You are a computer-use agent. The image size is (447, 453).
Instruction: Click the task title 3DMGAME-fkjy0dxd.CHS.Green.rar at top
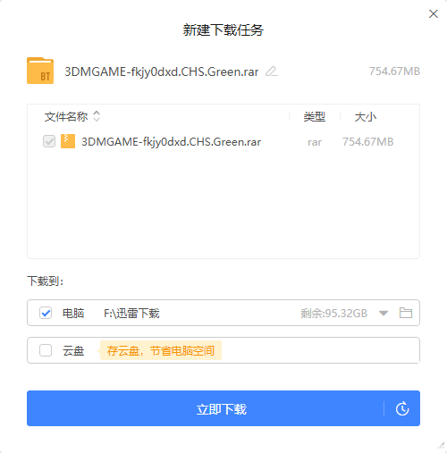[x=162, y=71]
